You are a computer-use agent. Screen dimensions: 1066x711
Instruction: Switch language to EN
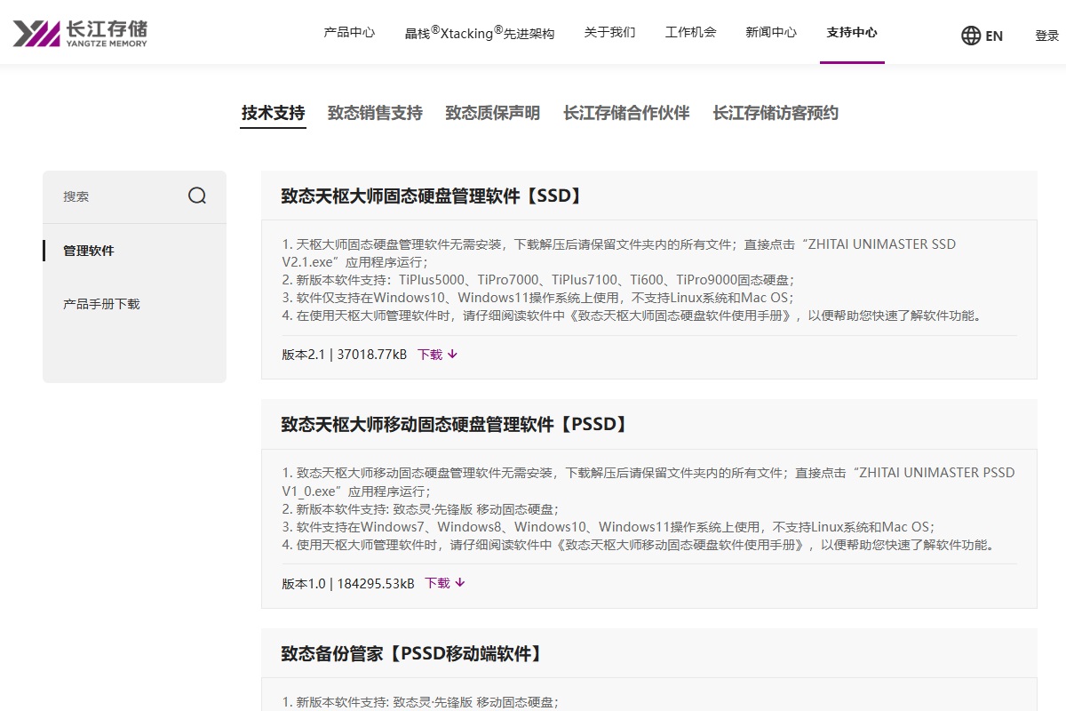coord(994,36)
